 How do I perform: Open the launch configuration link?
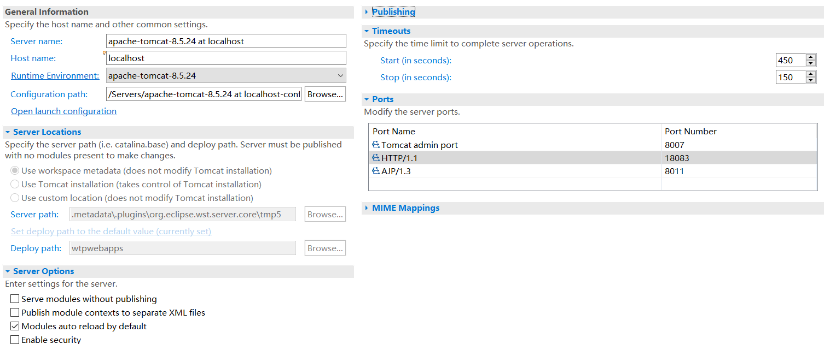[x=63, y=111]
